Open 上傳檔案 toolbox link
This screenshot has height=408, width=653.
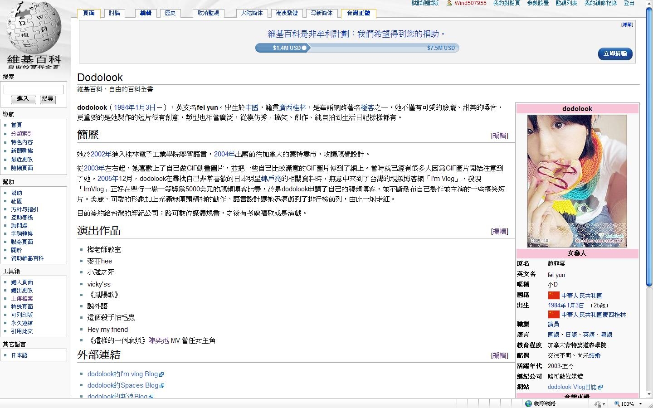22,299
